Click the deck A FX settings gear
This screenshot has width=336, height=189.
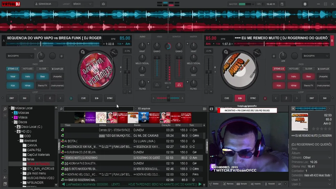click(x=61, y=56)
